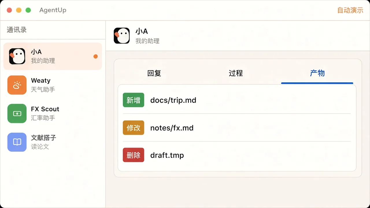Click the orange 修改 badge
370x208 pixels.
coord(134,128)
